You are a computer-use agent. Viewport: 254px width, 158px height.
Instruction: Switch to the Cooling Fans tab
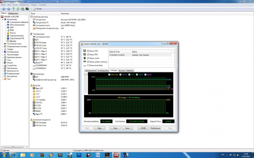click(x=103, y=70)
